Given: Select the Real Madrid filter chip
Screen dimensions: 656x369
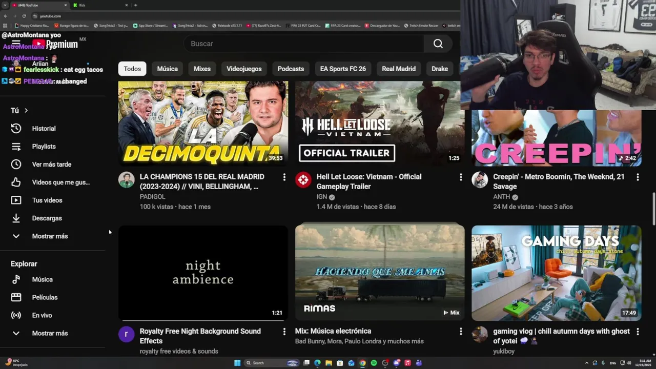Looking at the screenshot, I should pyautogui.click(x=398, y=69).
